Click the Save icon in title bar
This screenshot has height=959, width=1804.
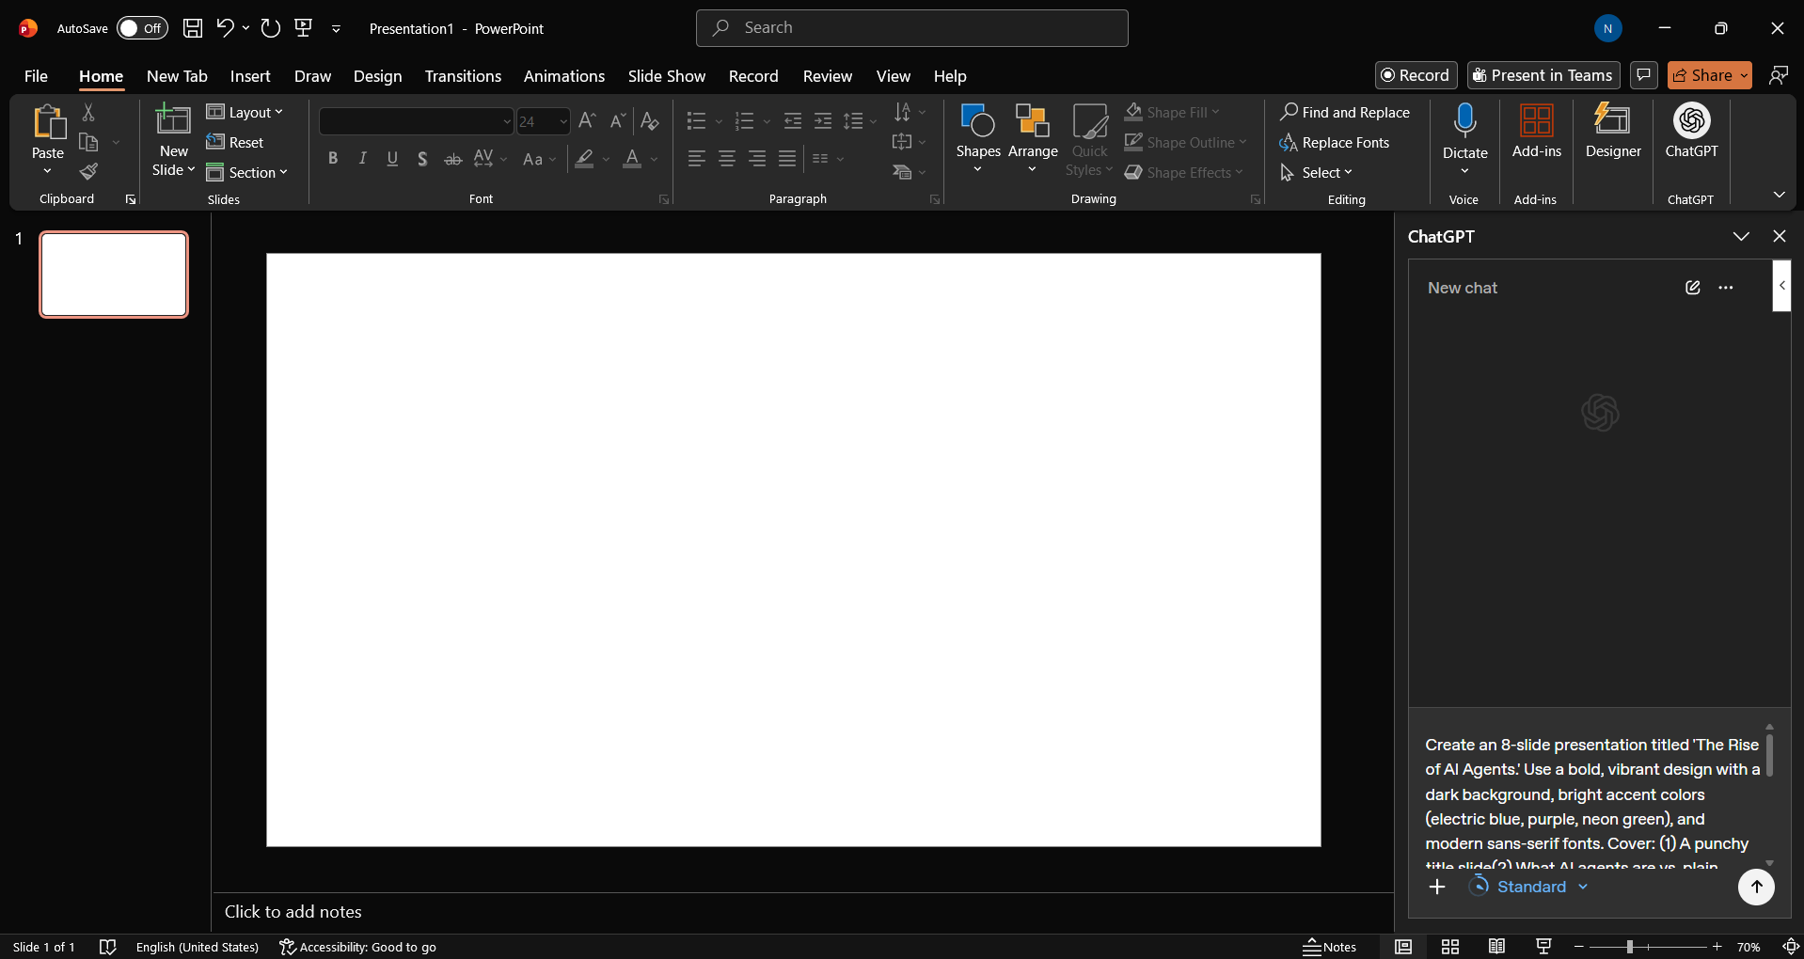(193, 28)
